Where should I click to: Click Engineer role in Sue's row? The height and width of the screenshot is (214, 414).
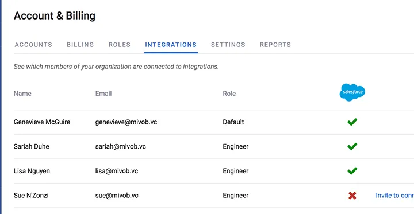point(236,196)
